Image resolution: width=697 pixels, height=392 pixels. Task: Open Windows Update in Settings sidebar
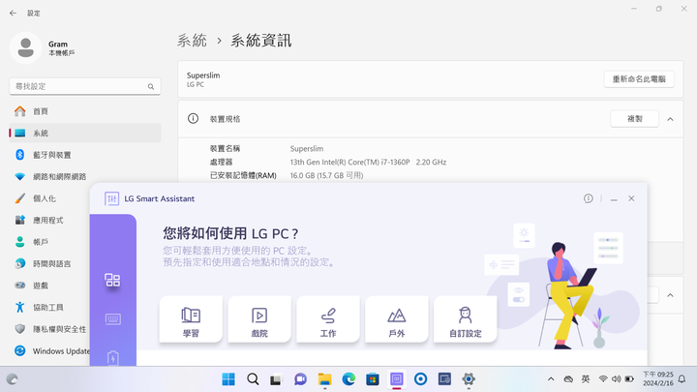click(49, 351)
